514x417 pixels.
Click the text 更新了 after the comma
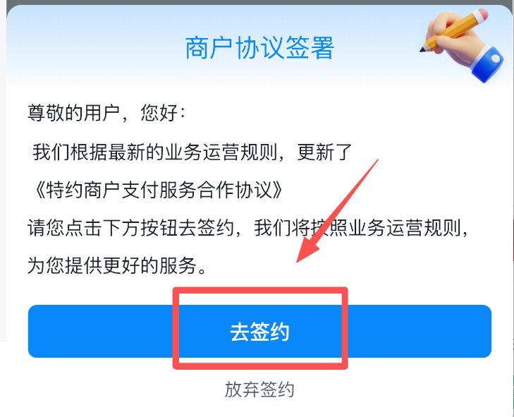click(x=324, y=152)
